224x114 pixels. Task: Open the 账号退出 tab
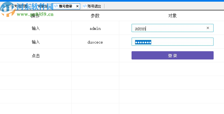tap(92, 6)
